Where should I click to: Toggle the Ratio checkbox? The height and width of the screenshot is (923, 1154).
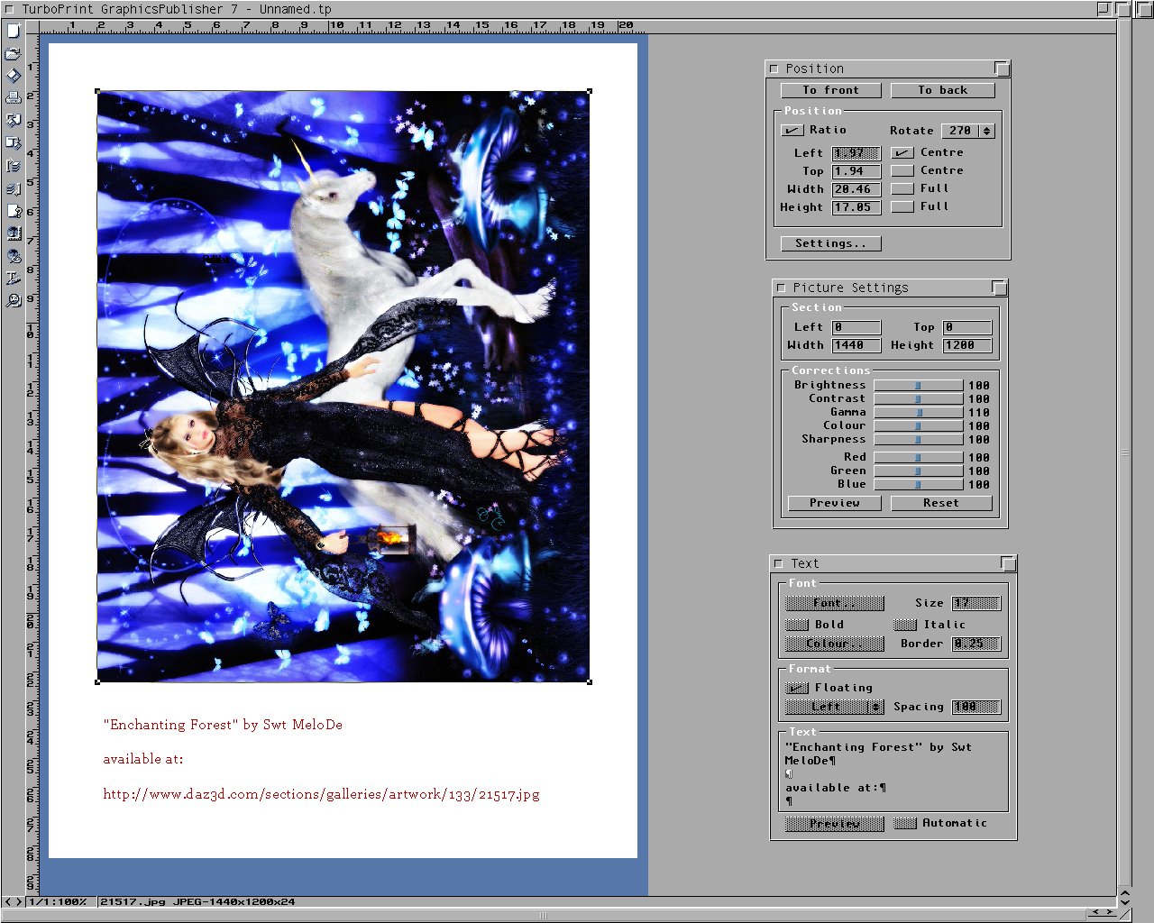tap(792, 131)
